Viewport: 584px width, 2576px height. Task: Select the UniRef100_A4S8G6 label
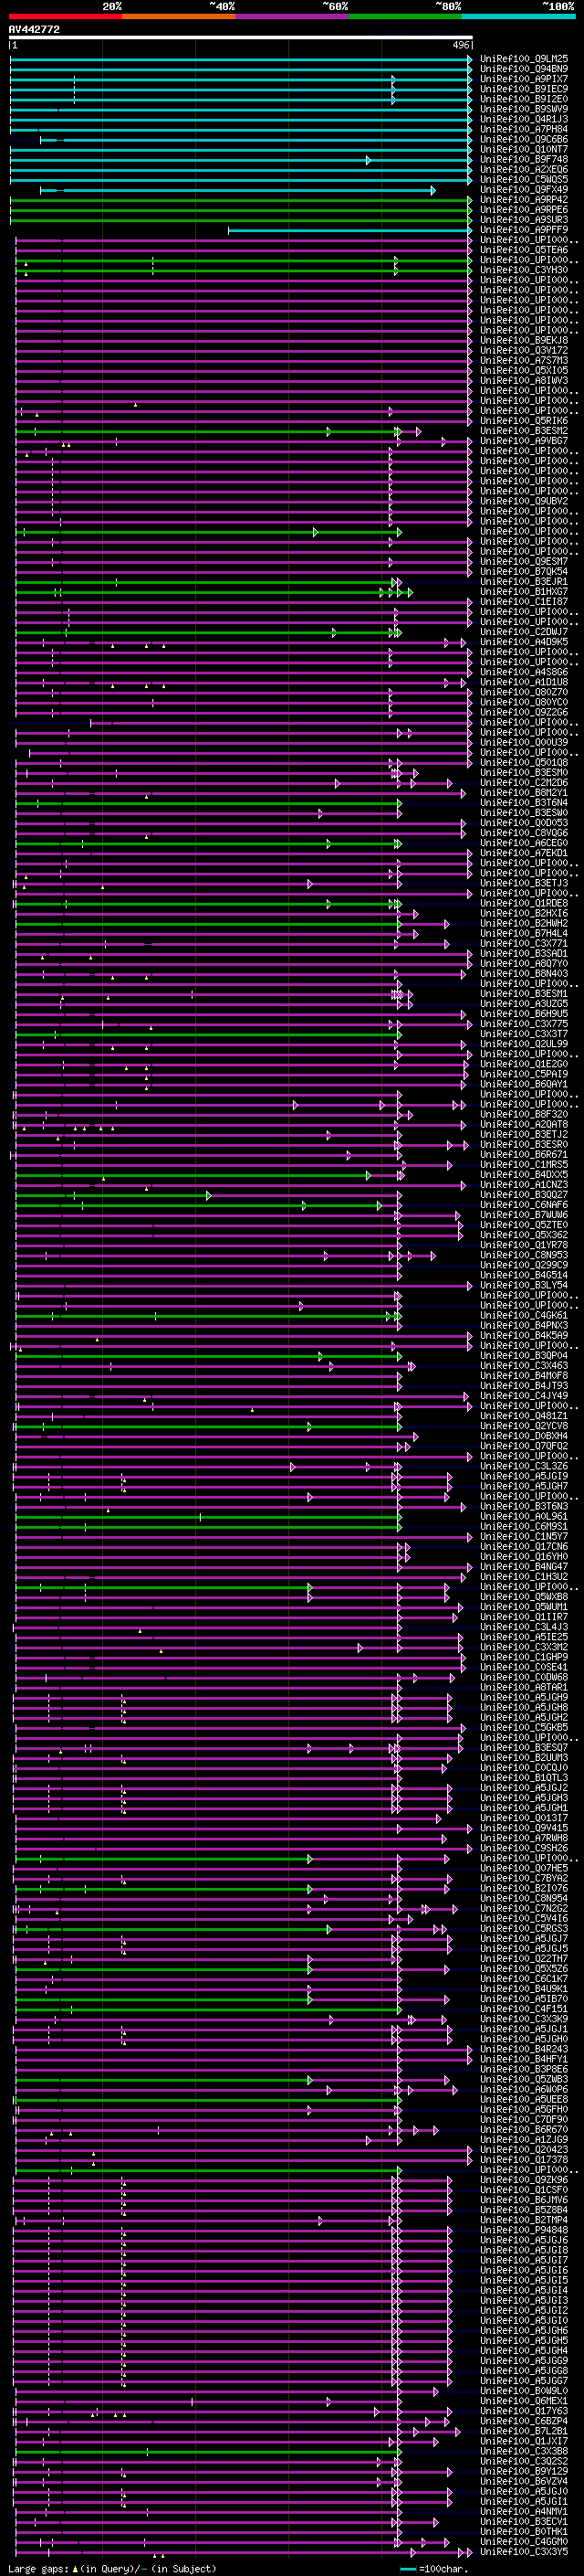coord(524,672)
